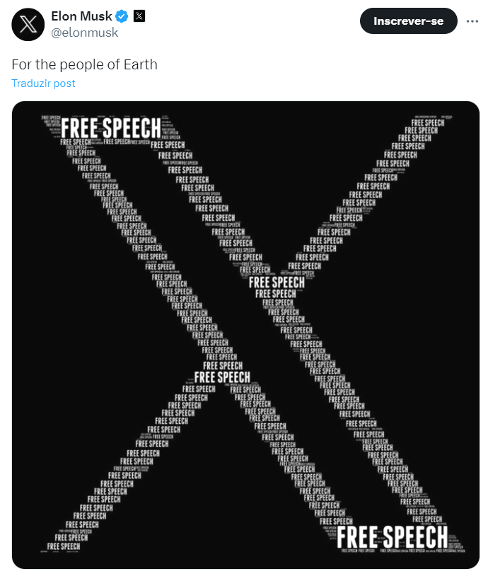Click Elon Musk's profile avatar
The height and width of the screenshot is (576, 488).
pos(28,25)
